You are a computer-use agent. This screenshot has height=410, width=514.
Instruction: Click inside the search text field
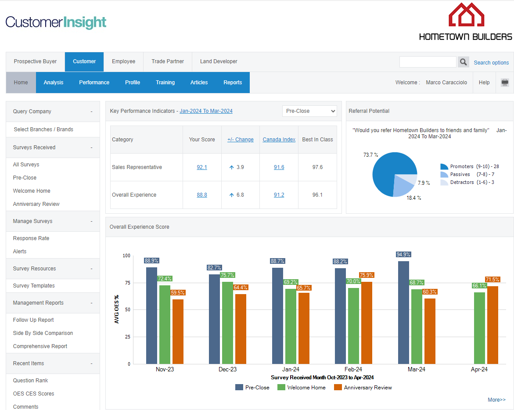tap(428, 62)
